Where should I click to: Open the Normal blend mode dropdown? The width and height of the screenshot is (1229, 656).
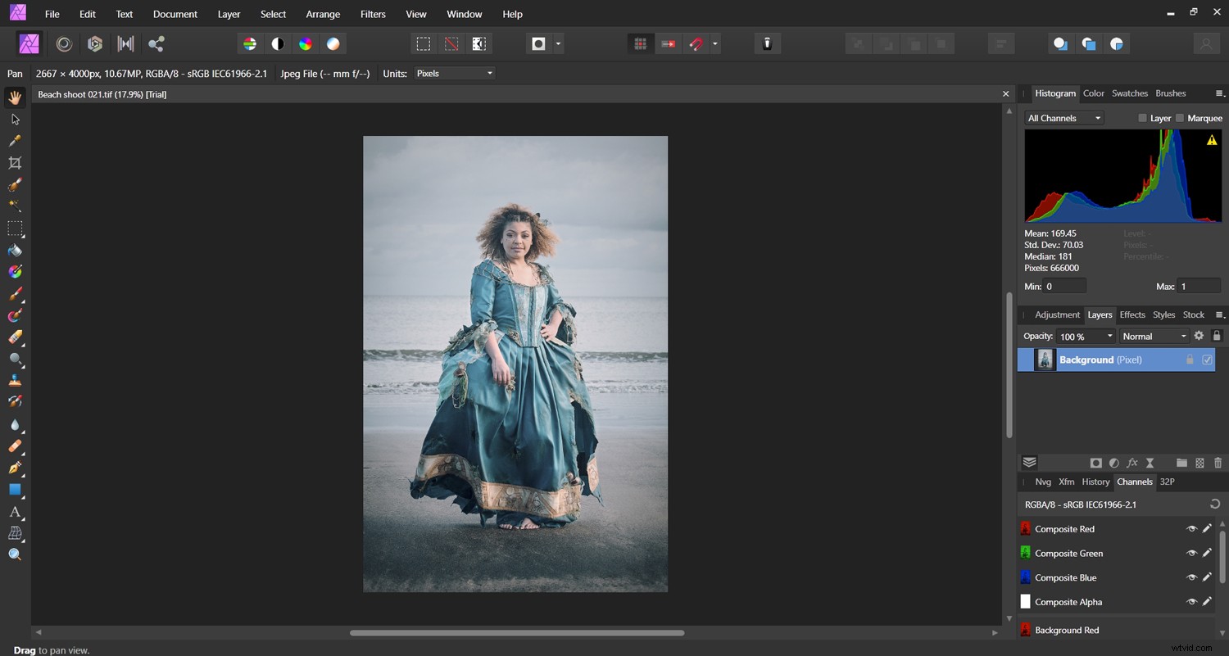point(1153,336)
